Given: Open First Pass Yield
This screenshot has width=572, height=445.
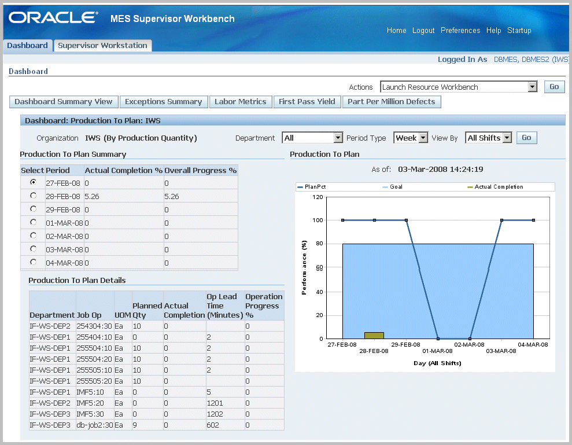Looking at the screenshot, I should pyautogui.click(x=307, y=102).
